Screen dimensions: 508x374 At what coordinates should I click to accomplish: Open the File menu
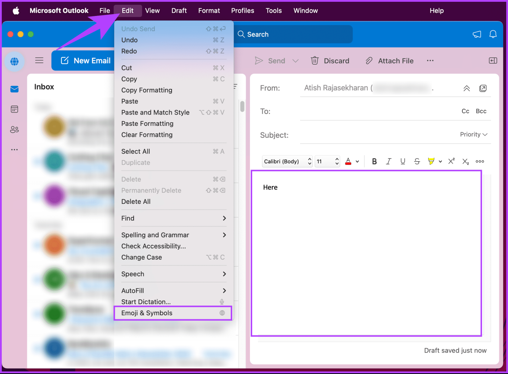coord(105,11)
